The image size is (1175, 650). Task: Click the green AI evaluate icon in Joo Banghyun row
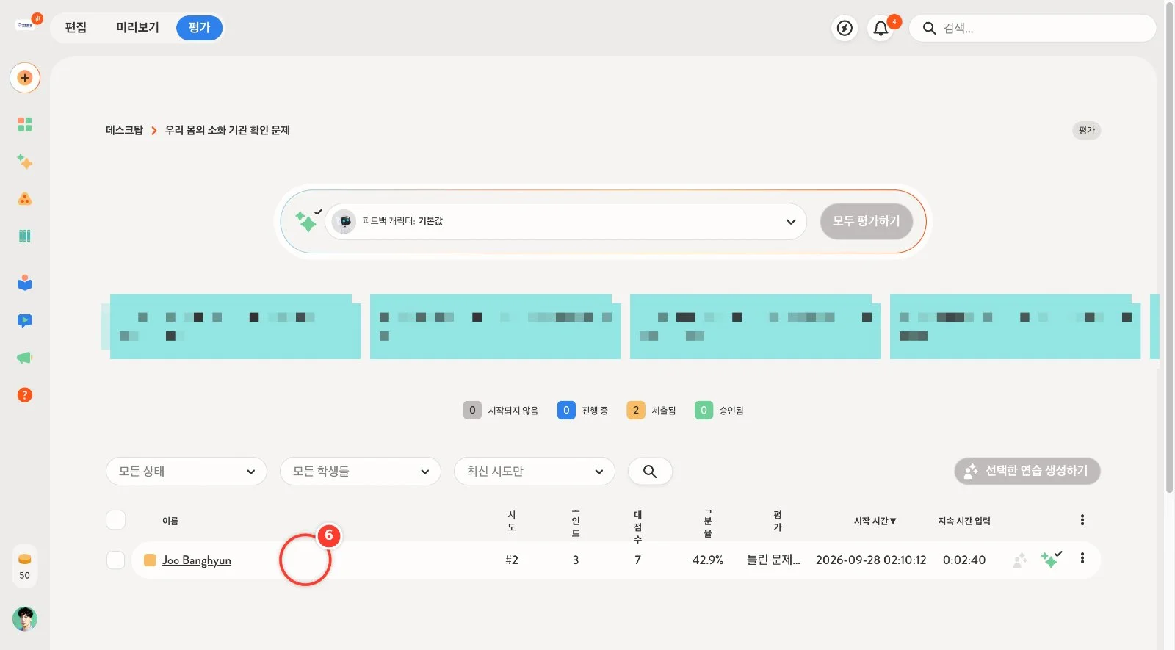point(1051,560)
